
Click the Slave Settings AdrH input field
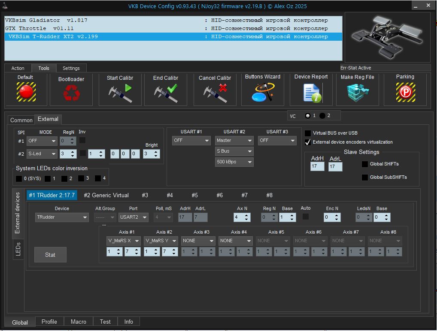(x=317, y=166)
